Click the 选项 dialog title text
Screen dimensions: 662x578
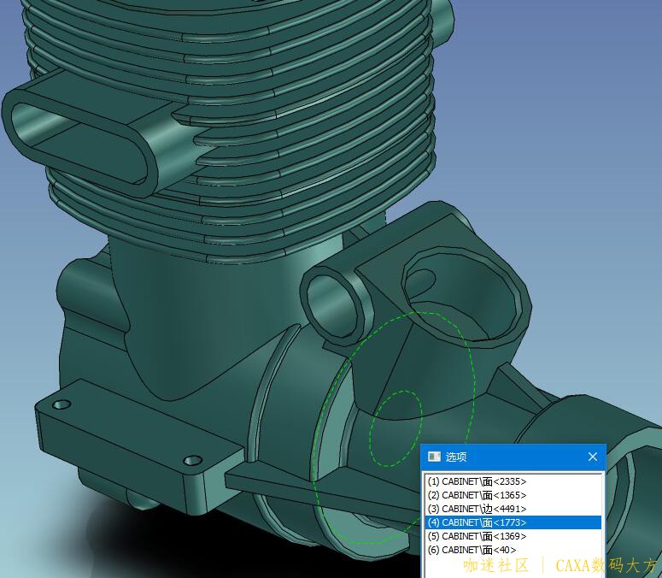(x=457, y=457)
